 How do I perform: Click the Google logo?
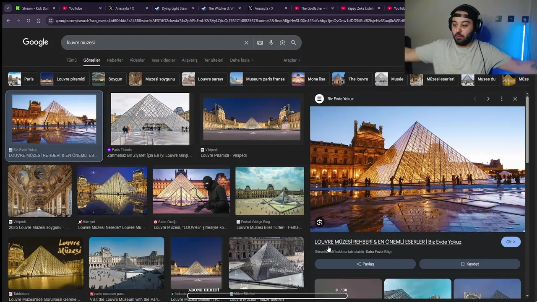coord(36,42)
